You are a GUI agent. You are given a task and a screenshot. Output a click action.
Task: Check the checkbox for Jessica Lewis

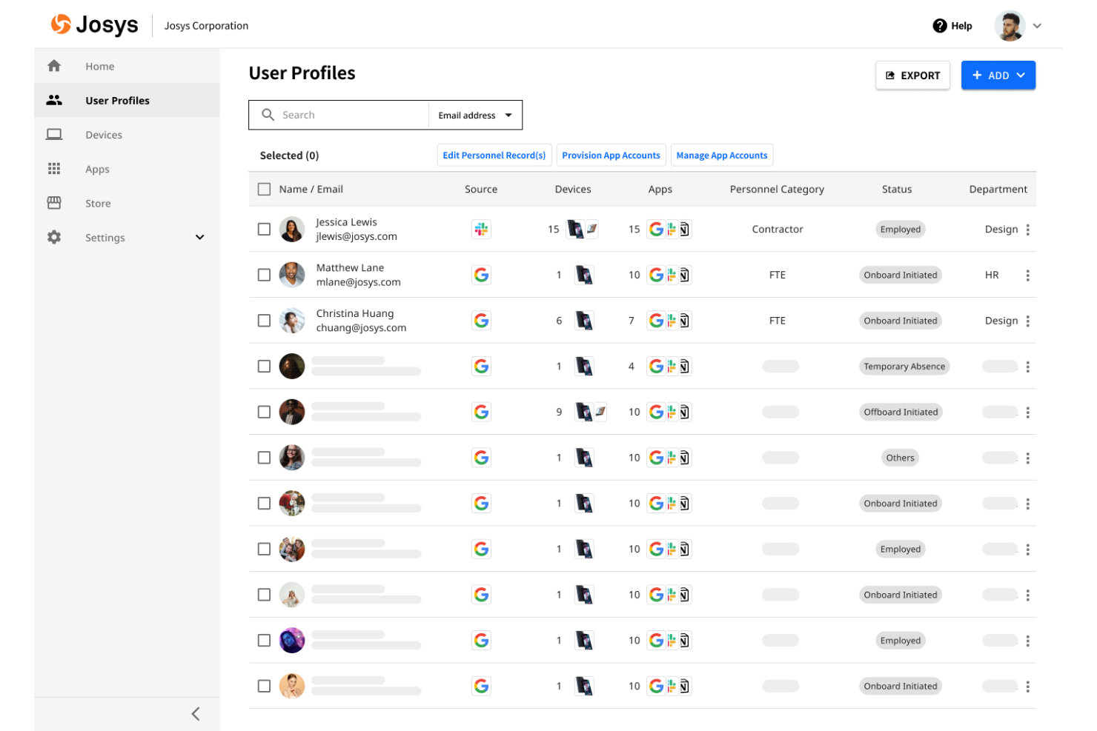tap(264, 229)
